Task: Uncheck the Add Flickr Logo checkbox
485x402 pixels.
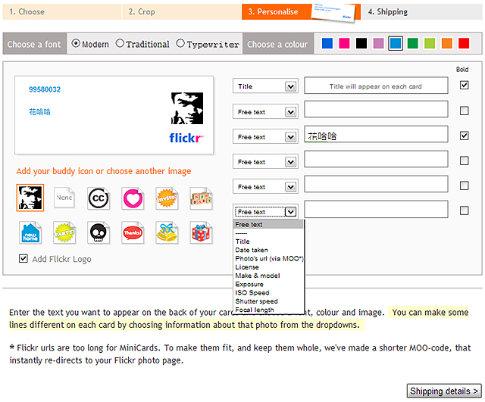Action: pyautogui.click(x=23, y=258)
